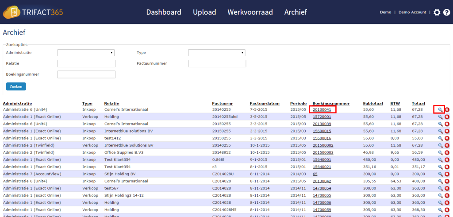This screenshot has height=217, width=453.
Task: Sort by Boekingsnummer column header
Action: [x=331, y=103]
